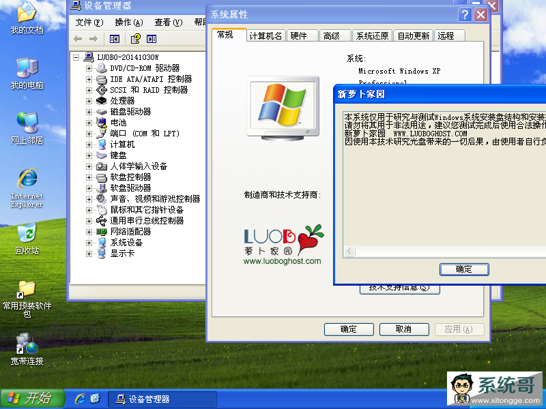Activate 设备管理器 taskbar button
546x409 pixels.
pos(162,399)
